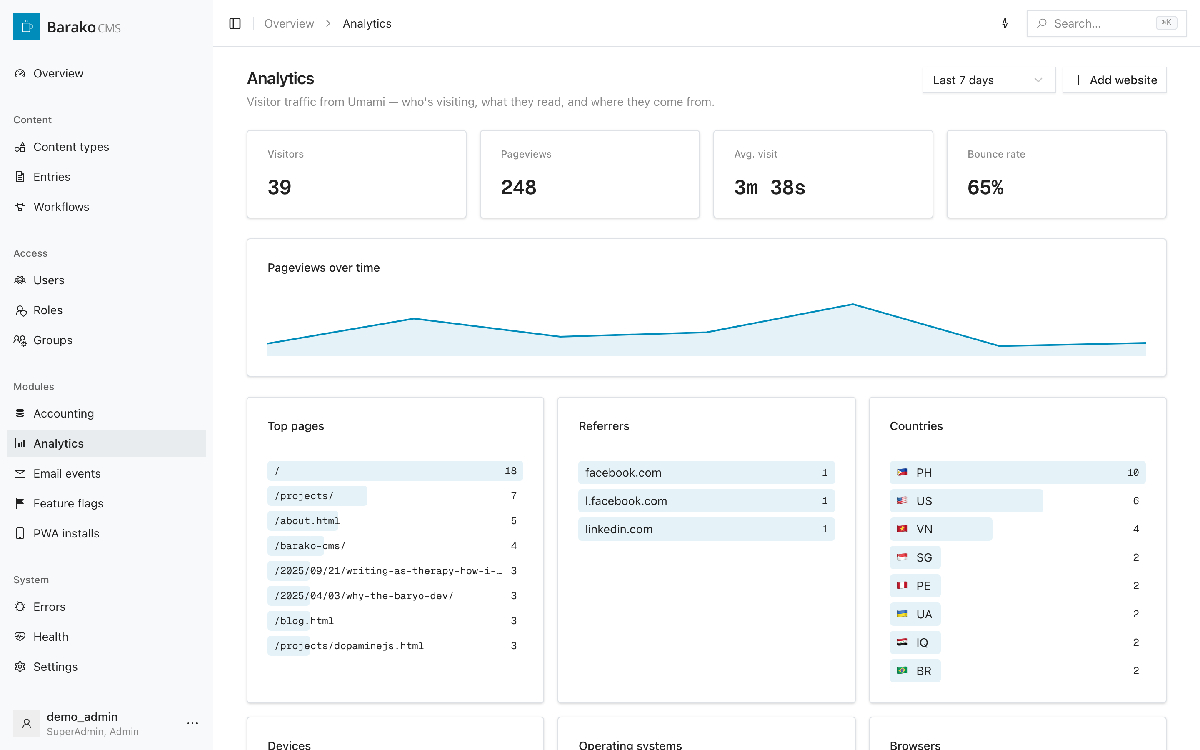The width and height of the screenshot is (1200, 750).
Task: Click the PWA installs phone icon
Action: [20, 533]
